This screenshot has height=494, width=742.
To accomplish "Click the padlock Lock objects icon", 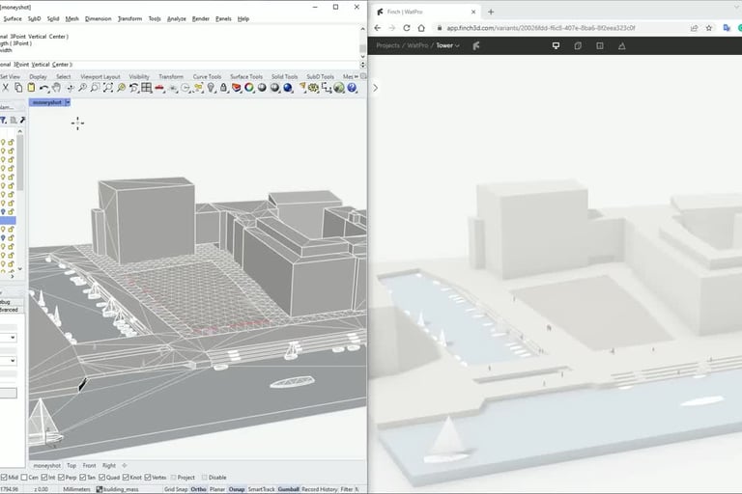I will tap(223, 88).
